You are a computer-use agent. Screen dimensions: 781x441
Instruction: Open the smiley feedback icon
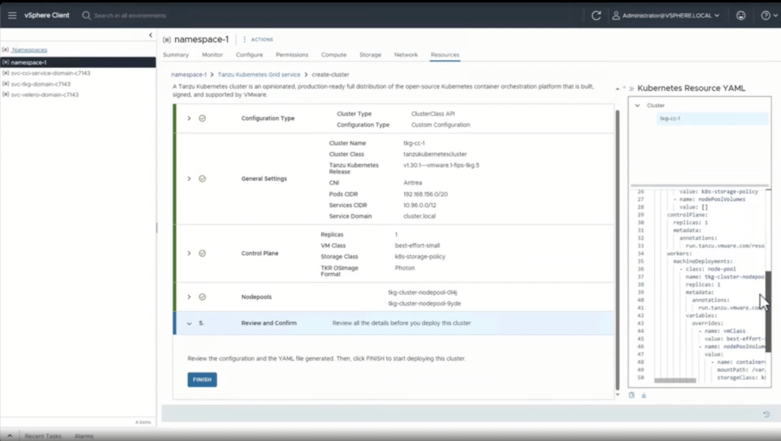tap(740, 15)
